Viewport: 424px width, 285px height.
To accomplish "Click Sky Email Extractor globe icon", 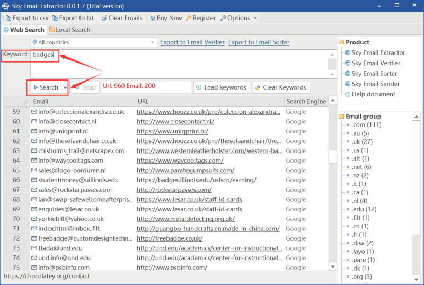I will tap(348, 53).
